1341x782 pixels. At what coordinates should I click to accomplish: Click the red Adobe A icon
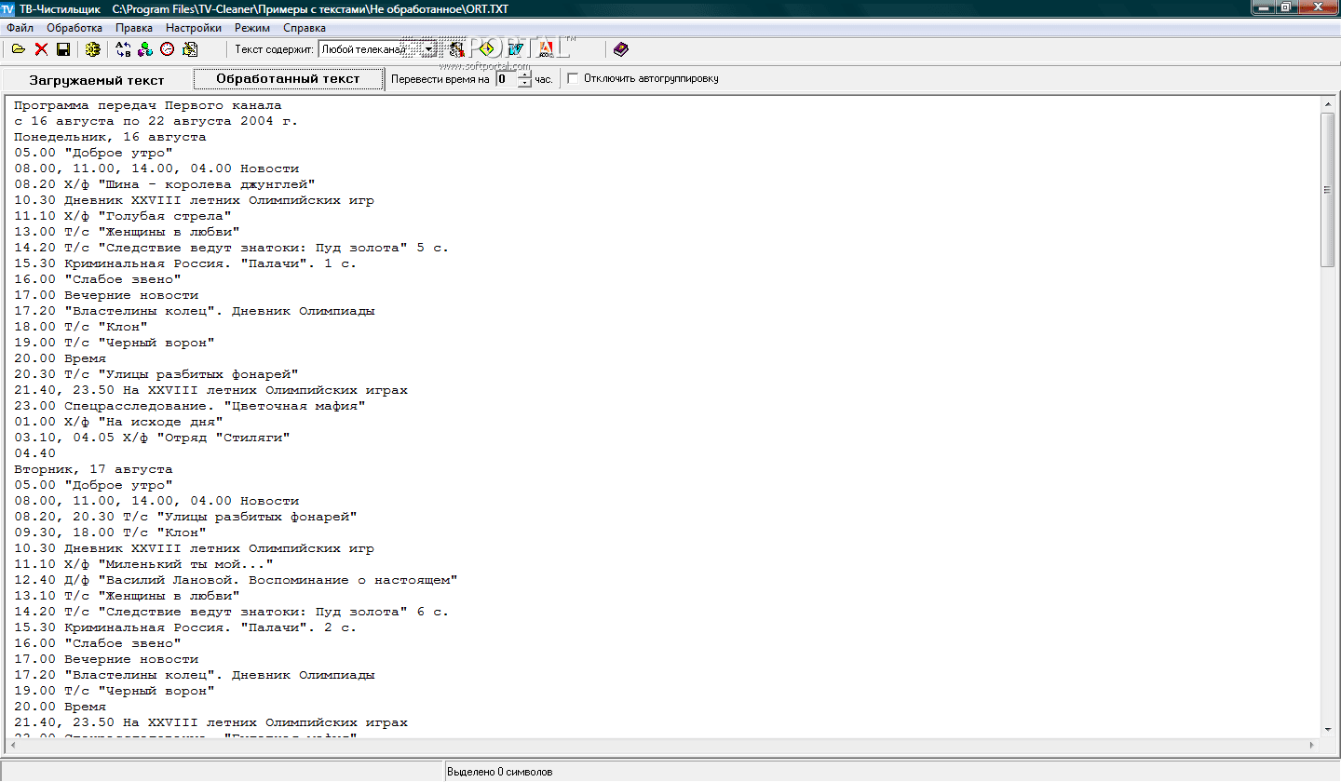coord(548,49)
